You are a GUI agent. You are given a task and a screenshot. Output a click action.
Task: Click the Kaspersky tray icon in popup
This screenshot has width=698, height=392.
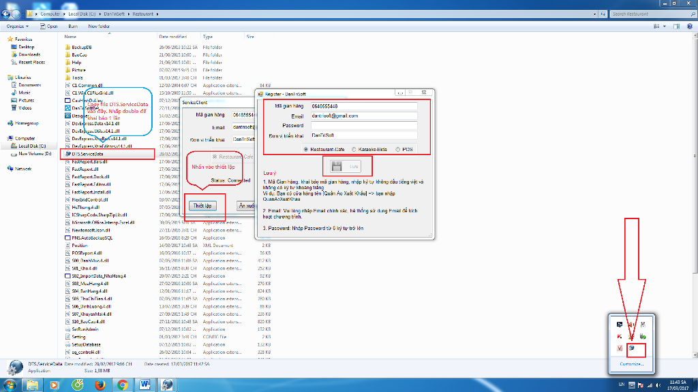pyautogui.click(x=620, y=336)
